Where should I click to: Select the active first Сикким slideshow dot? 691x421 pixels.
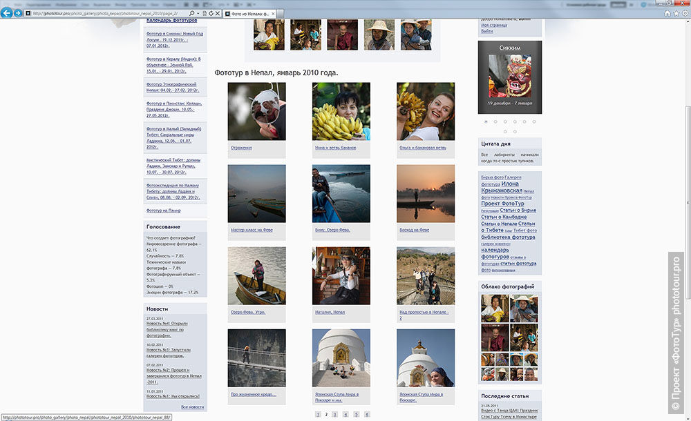pyautogui.click(x=486, y=121)
